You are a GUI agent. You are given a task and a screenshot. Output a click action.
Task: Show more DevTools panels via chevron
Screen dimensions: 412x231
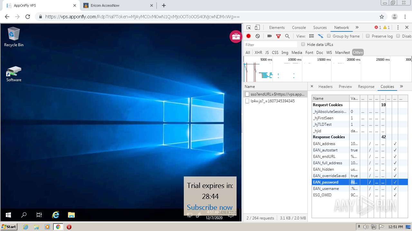tap(357, 28)
